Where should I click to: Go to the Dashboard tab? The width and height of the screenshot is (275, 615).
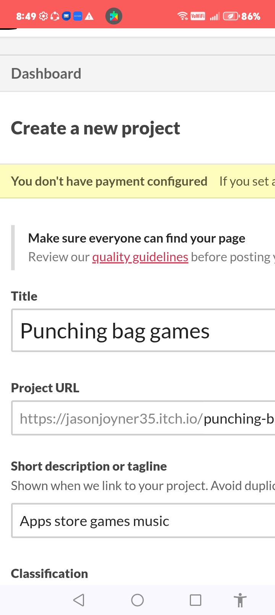(46, 73)
